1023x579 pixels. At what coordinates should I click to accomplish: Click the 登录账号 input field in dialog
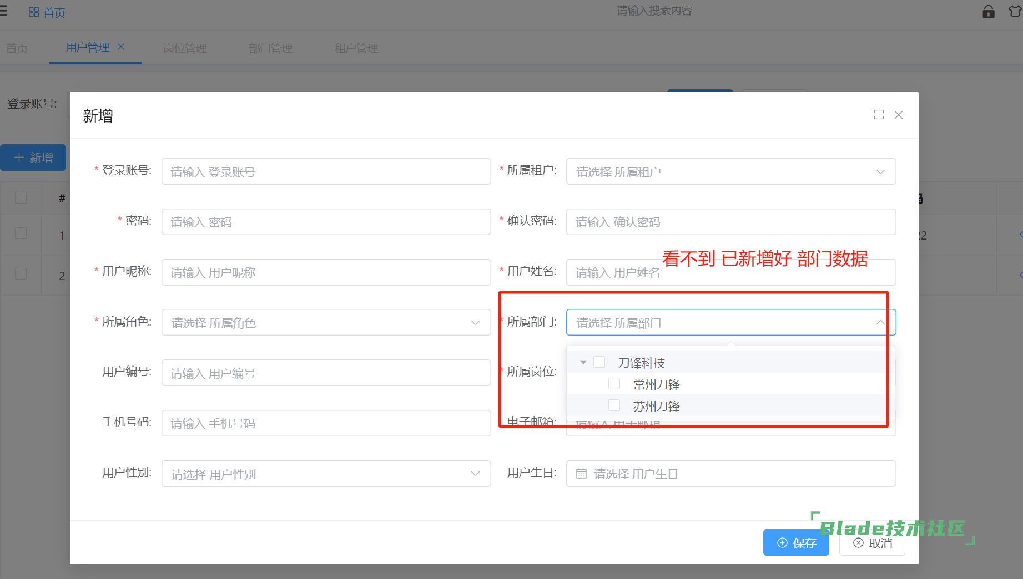click(x=326, y=171)
